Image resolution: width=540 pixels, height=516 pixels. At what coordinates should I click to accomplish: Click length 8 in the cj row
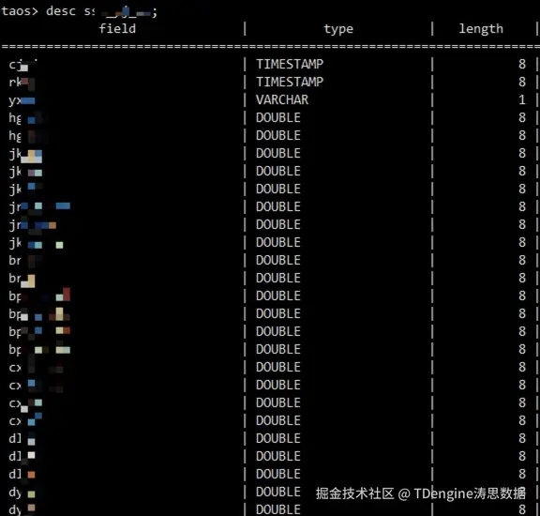(522, 64)
